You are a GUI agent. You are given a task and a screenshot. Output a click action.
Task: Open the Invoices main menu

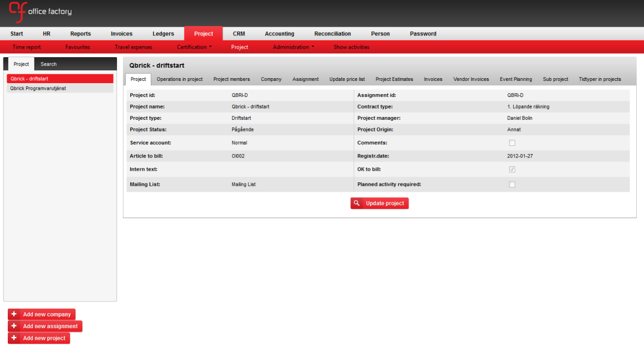pos(121,34)
